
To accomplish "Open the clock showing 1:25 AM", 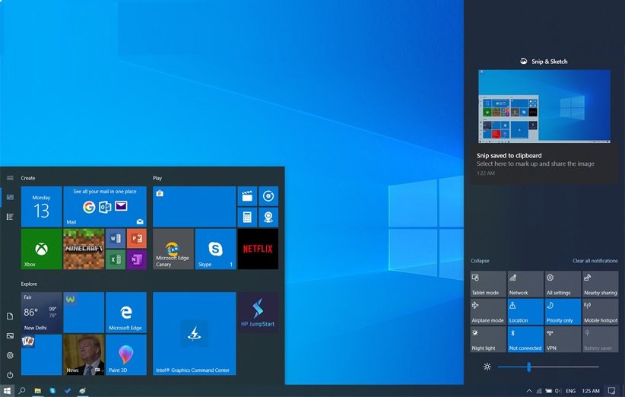I will (590, 391).
